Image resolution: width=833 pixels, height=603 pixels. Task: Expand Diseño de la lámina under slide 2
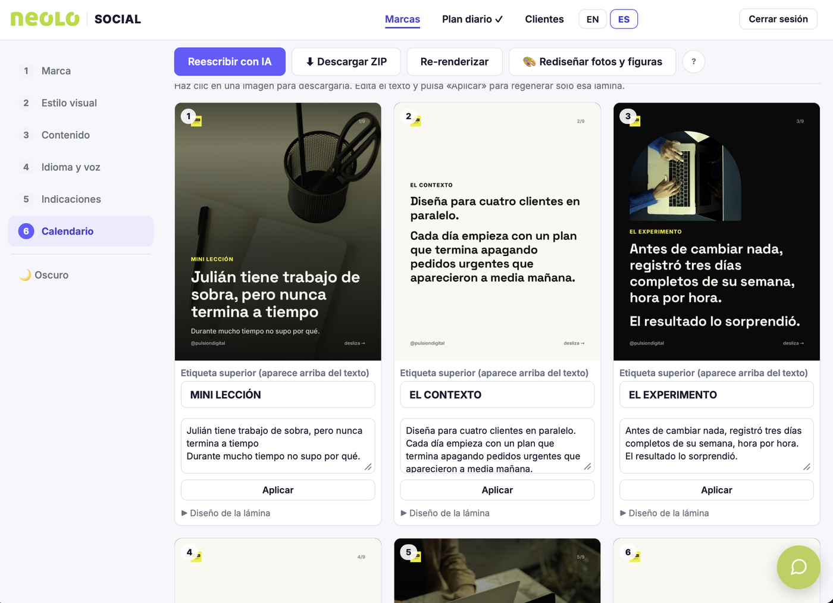445,513
